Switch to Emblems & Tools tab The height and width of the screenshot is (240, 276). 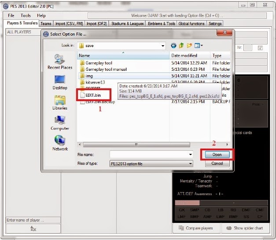click(162, 24)
